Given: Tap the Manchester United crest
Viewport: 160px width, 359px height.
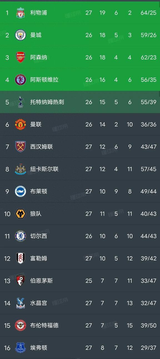Looking at the screenshot, I should 21,124.
